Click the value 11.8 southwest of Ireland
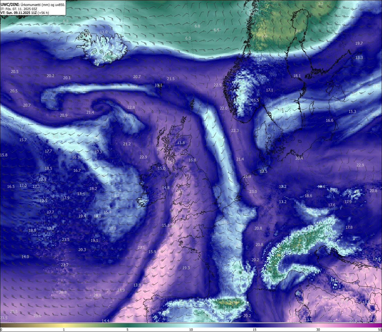This screenshot has height=332, width=382. click(x=113, y=228)
